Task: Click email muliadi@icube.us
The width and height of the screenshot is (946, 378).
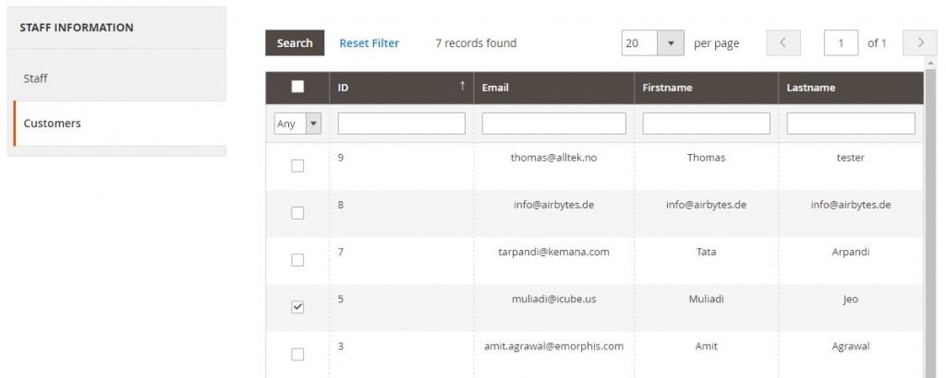Action: [554, 299]
